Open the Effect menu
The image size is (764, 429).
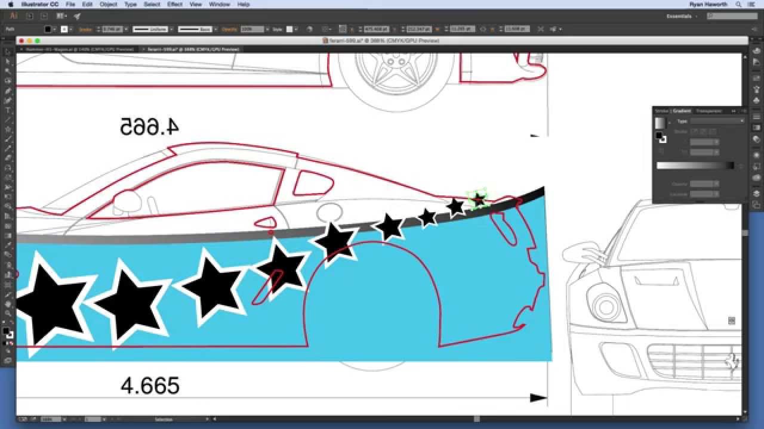[x=175, y=4]
